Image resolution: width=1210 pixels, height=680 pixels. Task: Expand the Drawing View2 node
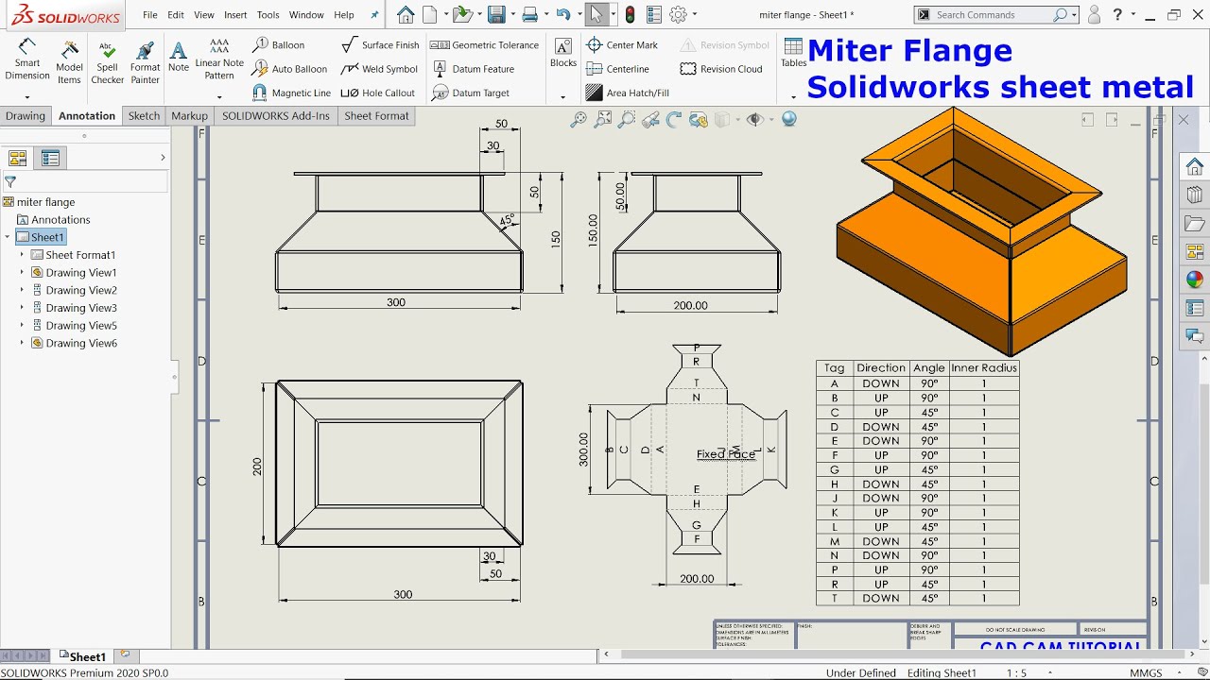pos(22,290)
